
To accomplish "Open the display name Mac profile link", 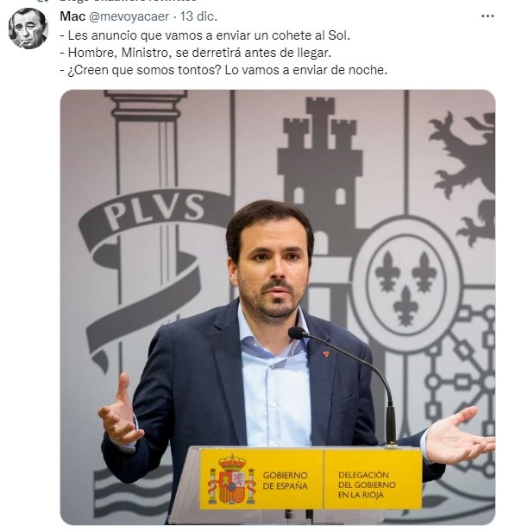I will point(72,16).
